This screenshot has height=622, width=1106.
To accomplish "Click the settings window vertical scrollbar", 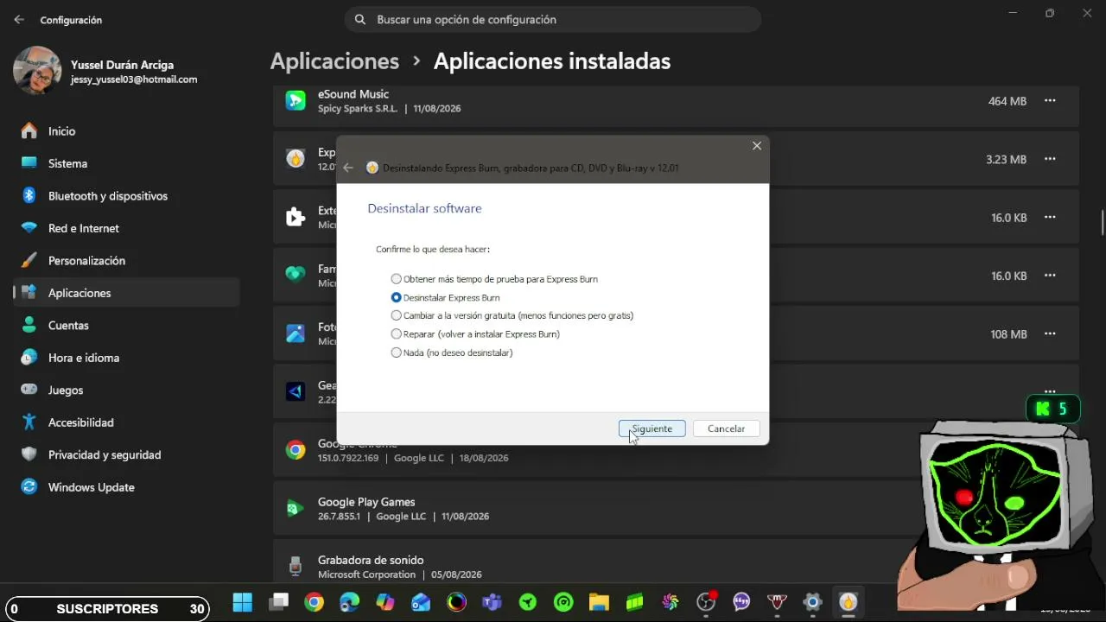I will click(x=1103, y=222).
